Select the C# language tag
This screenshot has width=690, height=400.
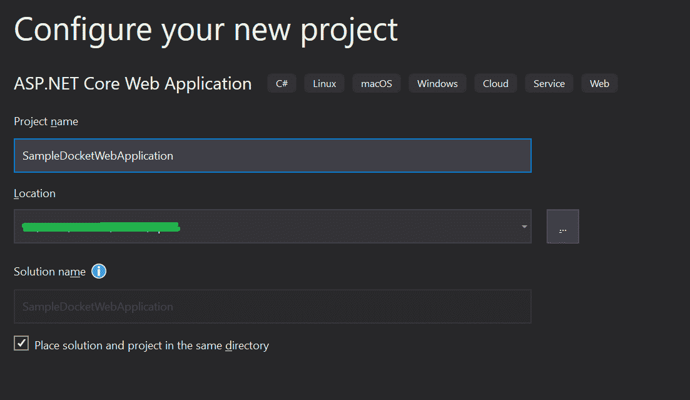[282, 83]
